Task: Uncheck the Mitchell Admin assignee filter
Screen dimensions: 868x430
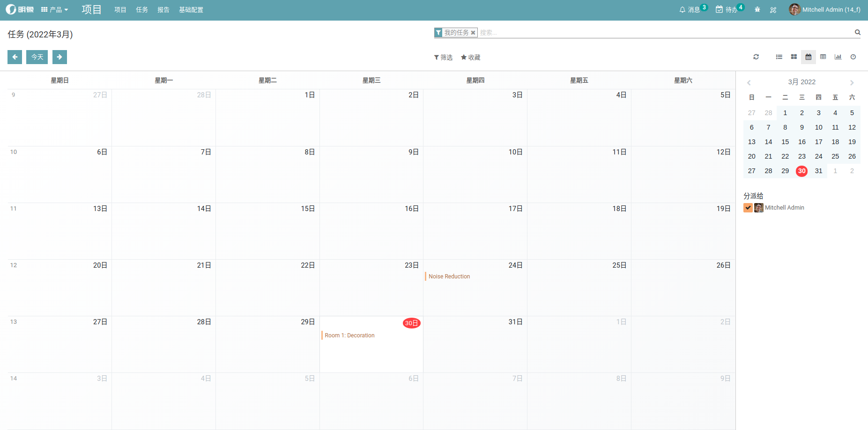Action: pos(748,208)
